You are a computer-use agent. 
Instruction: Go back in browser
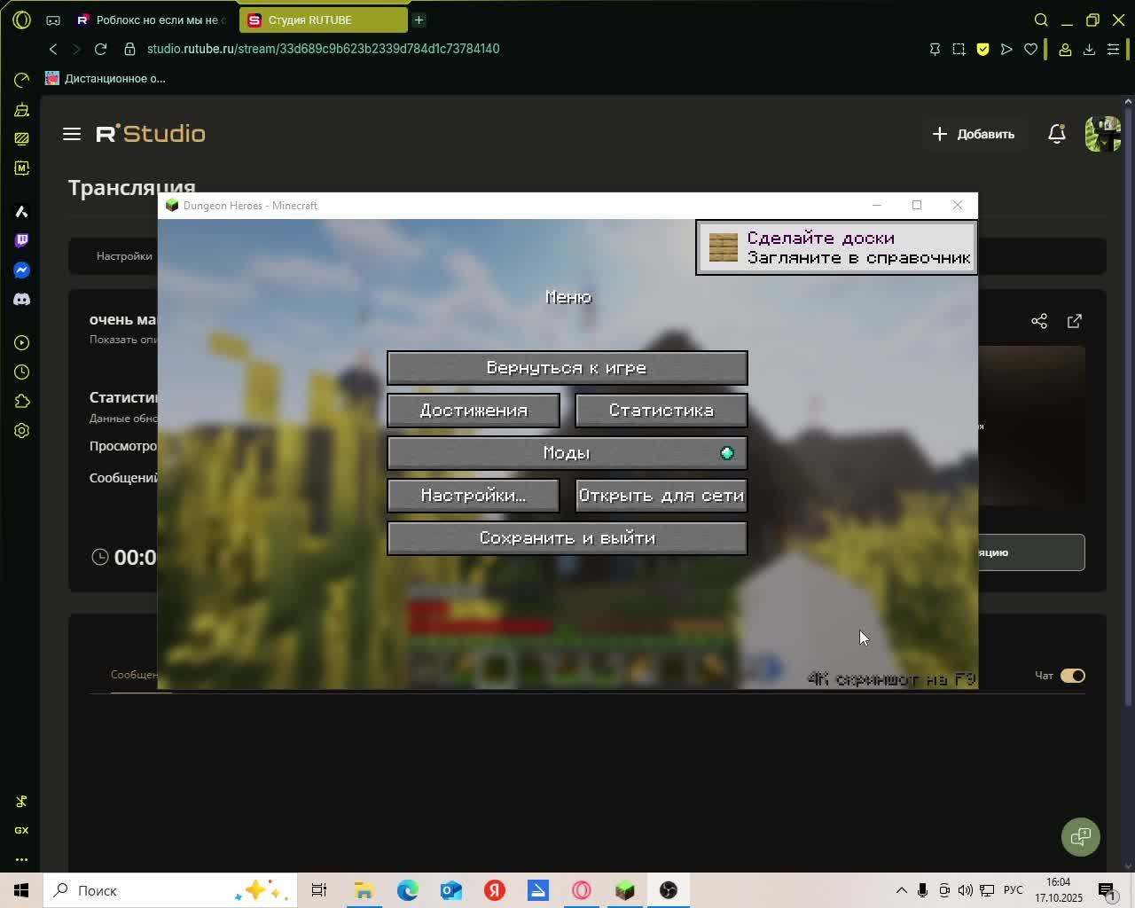click(53, 49)
